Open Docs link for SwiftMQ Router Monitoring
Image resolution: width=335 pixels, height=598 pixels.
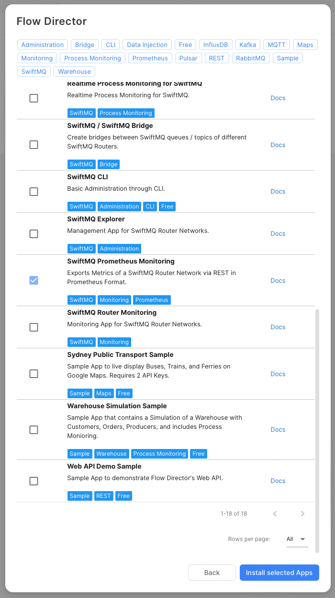[278, 327]
